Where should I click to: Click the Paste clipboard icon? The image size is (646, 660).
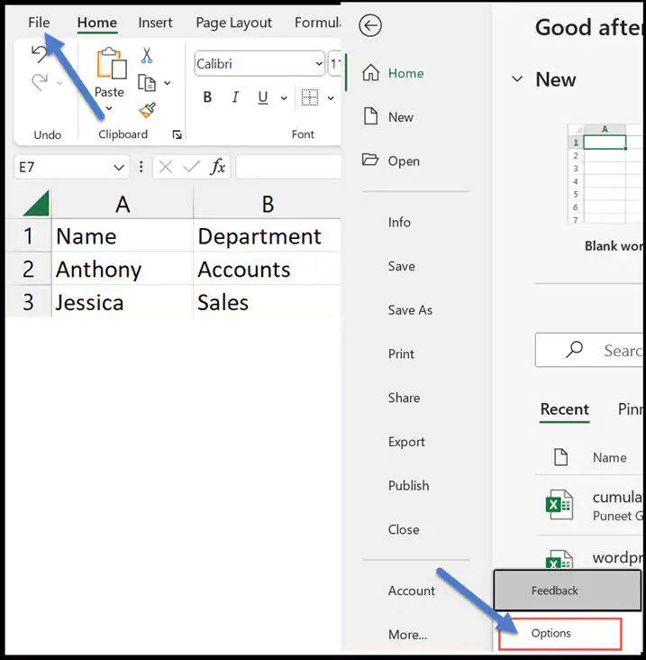tap(112, 63)
